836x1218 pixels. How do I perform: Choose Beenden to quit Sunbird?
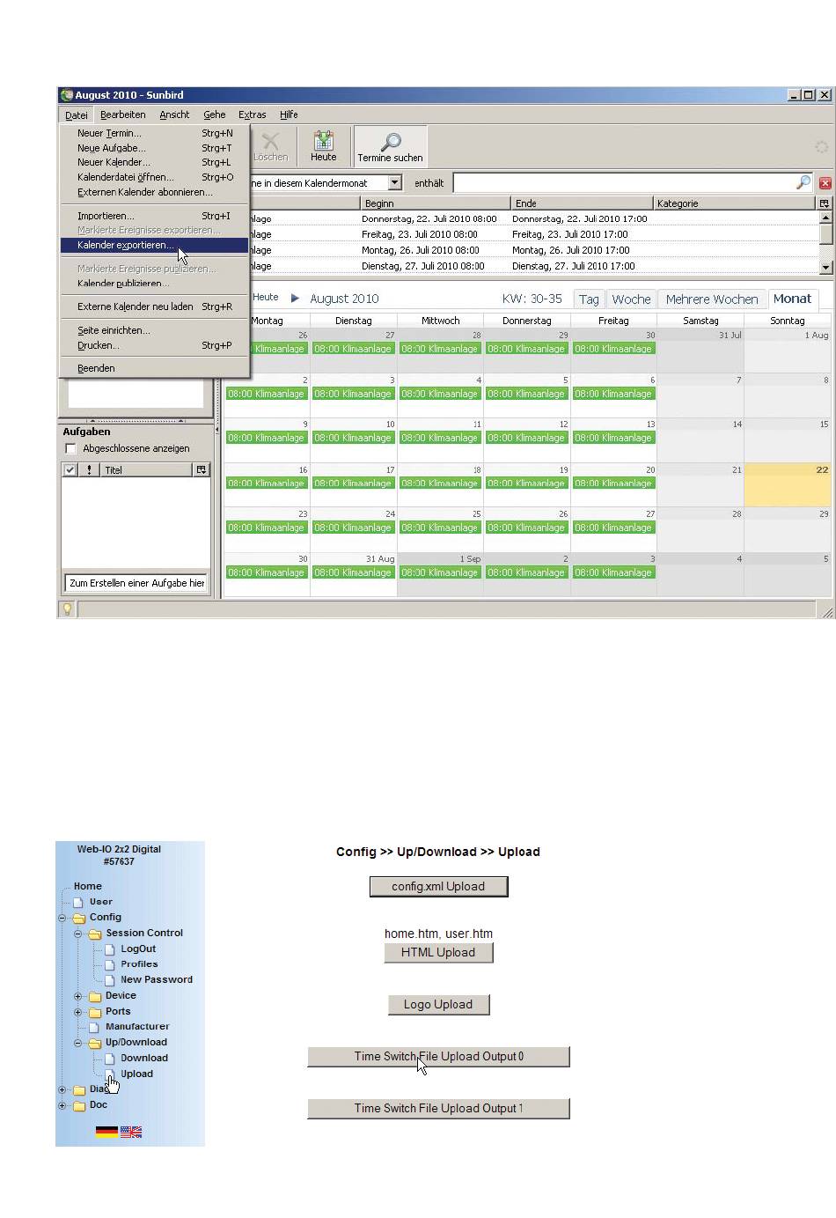(x=154, y=368)
